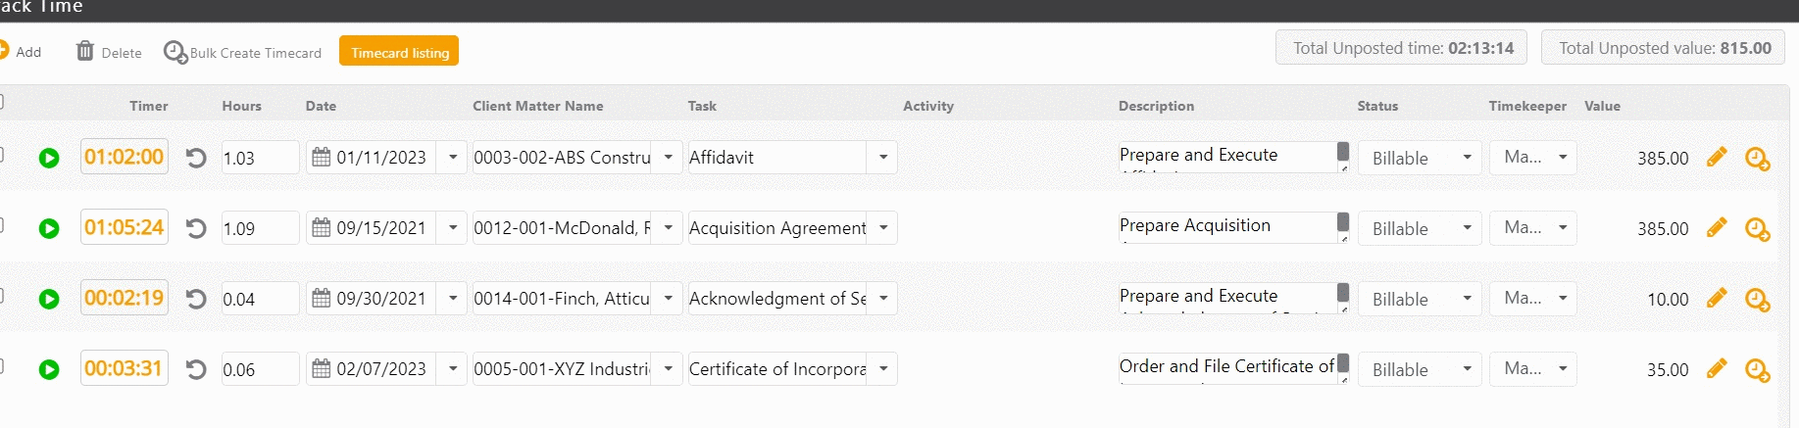
Task: Expand Task dropdown showing Acquisition Agreement
Action: point(883,227)
